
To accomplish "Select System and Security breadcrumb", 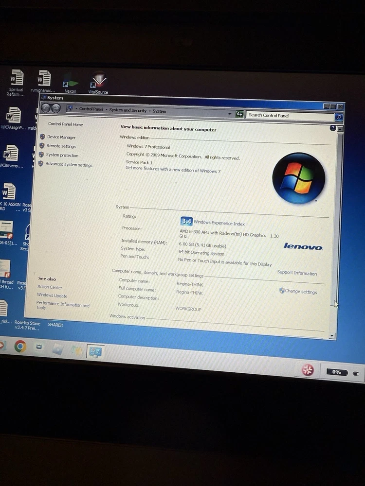I will (x=128, y=110).
